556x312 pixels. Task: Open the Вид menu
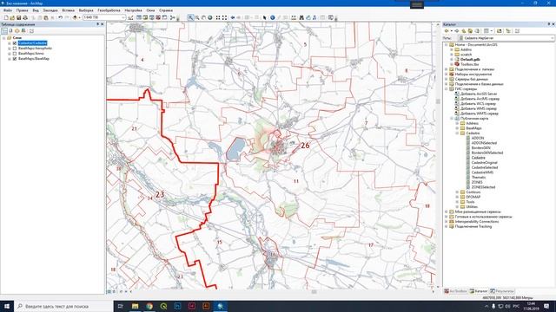(x=36, y=10)
